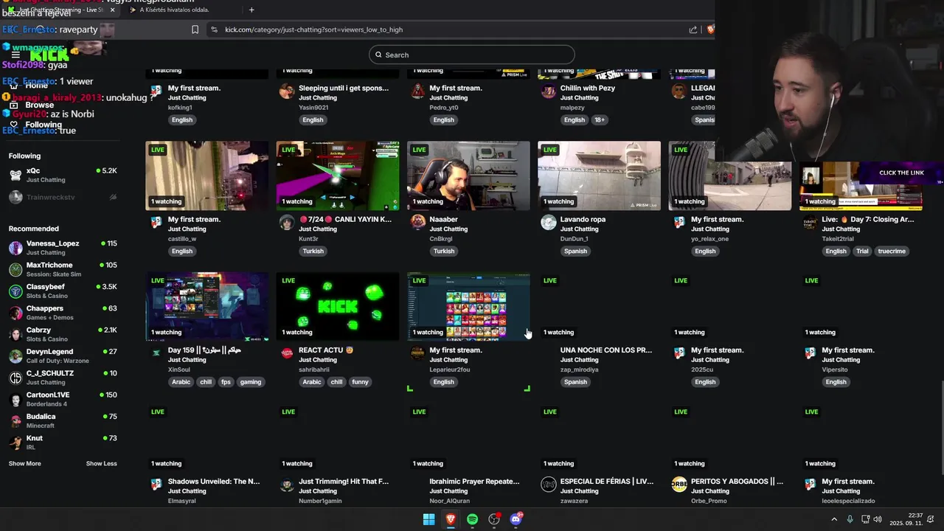944x531 pixels.
Task: Collapse list with Show Less
Action: [102, 464]
